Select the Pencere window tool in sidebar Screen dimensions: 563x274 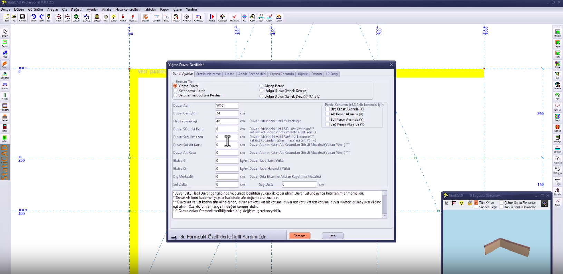(x=5, y=107)
